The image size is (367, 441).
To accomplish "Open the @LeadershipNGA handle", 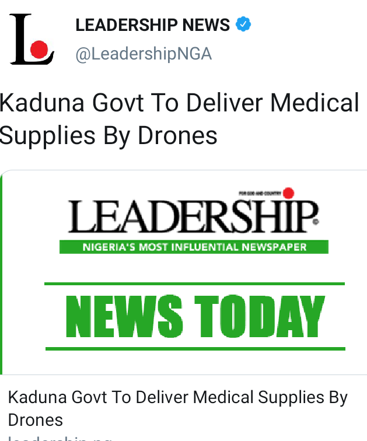I will point(144,54).
